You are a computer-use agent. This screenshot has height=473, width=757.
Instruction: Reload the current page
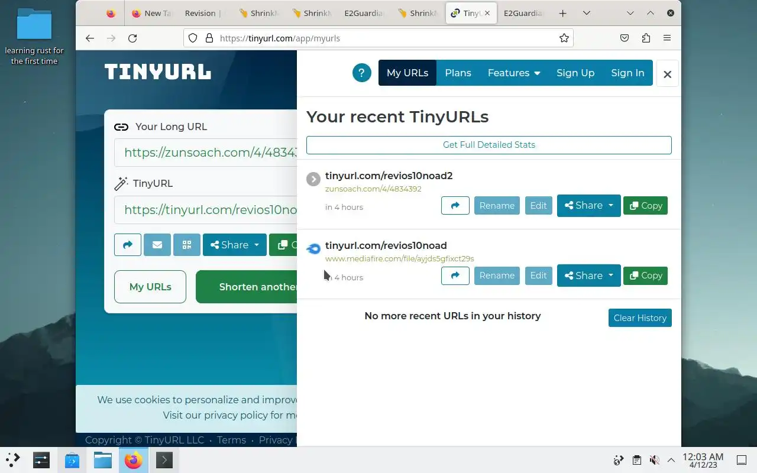(x=132, y=38)
